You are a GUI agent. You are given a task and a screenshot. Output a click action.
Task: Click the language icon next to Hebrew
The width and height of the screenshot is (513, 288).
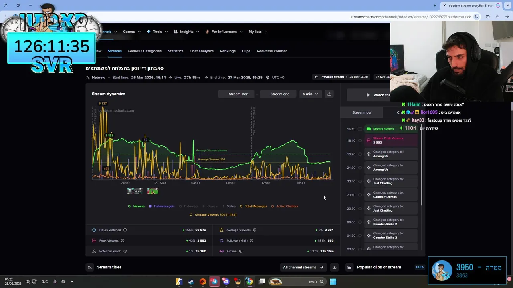[x=88, y=77]
